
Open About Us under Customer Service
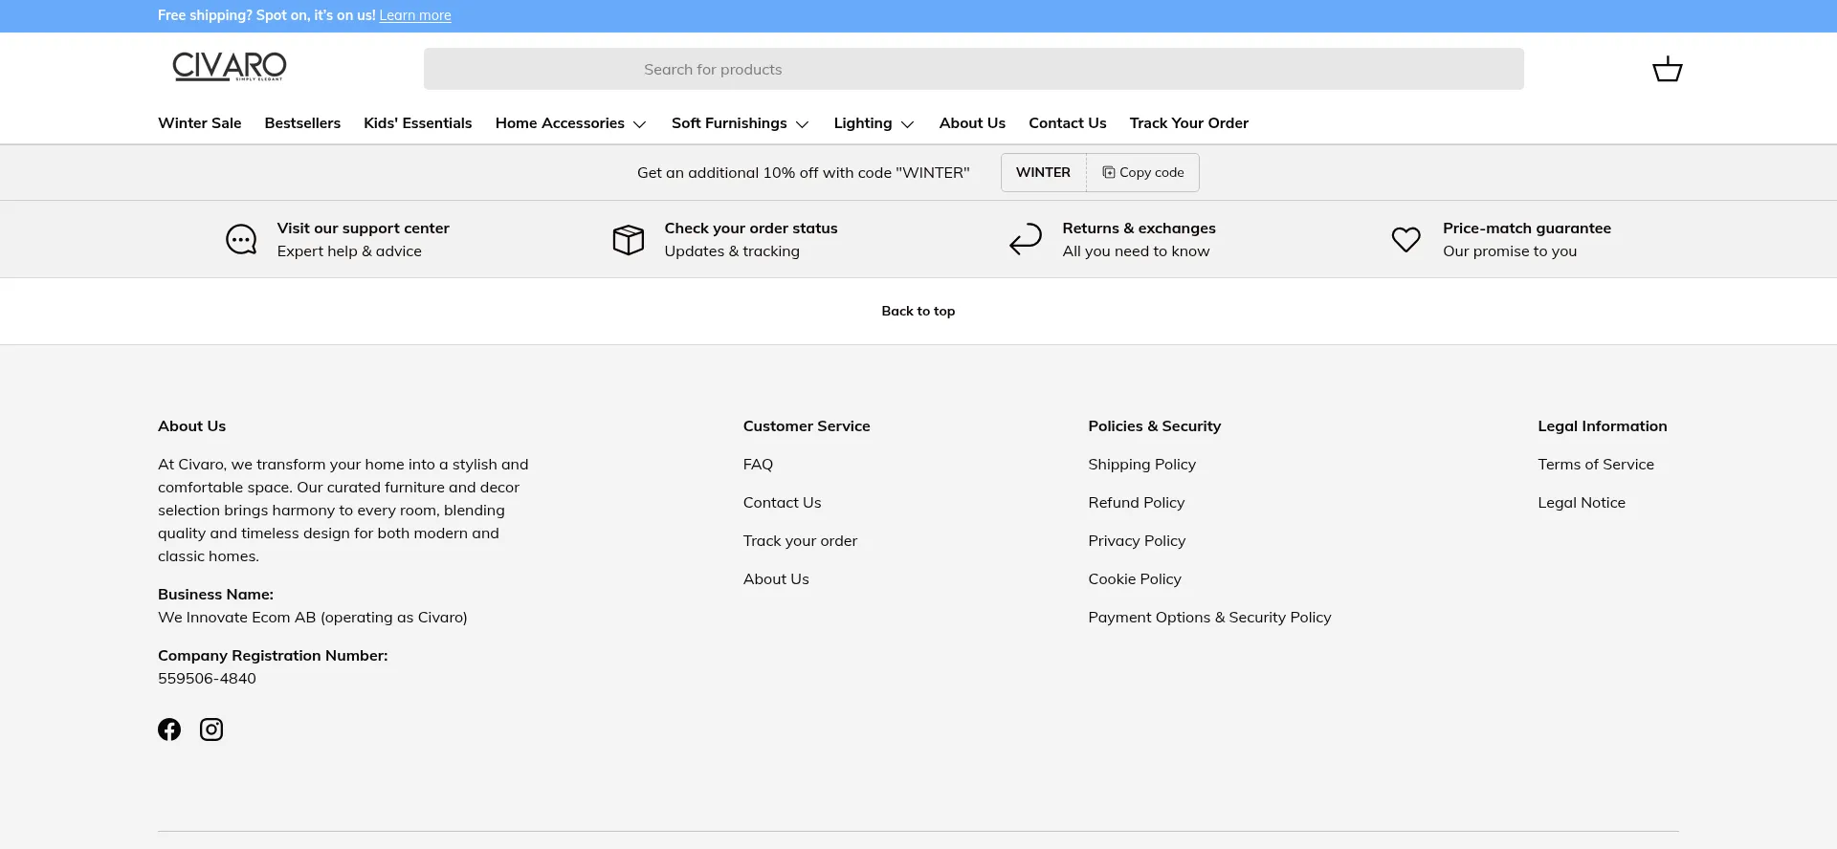tap(776, 578)
